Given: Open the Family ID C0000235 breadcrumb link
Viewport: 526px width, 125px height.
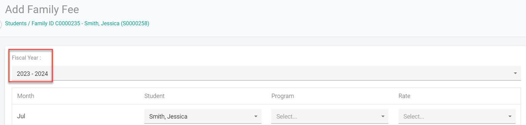Looking at the screenshot, I should 55,24.
